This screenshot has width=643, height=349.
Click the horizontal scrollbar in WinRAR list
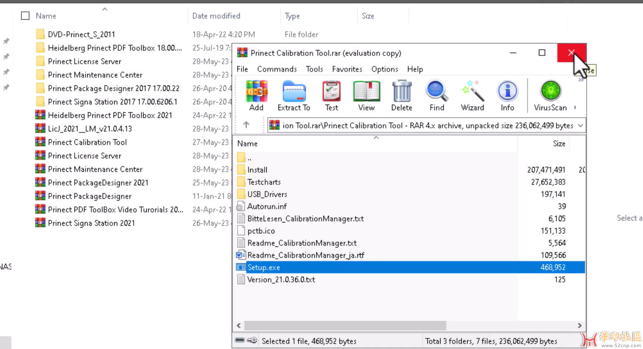pos(345,325)
